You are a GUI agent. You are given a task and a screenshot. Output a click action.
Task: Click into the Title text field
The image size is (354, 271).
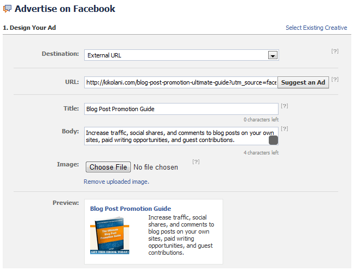[x=181, y=109]
